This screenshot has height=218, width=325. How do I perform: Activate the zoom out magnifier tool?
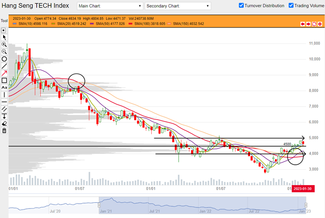pos(4,51)
